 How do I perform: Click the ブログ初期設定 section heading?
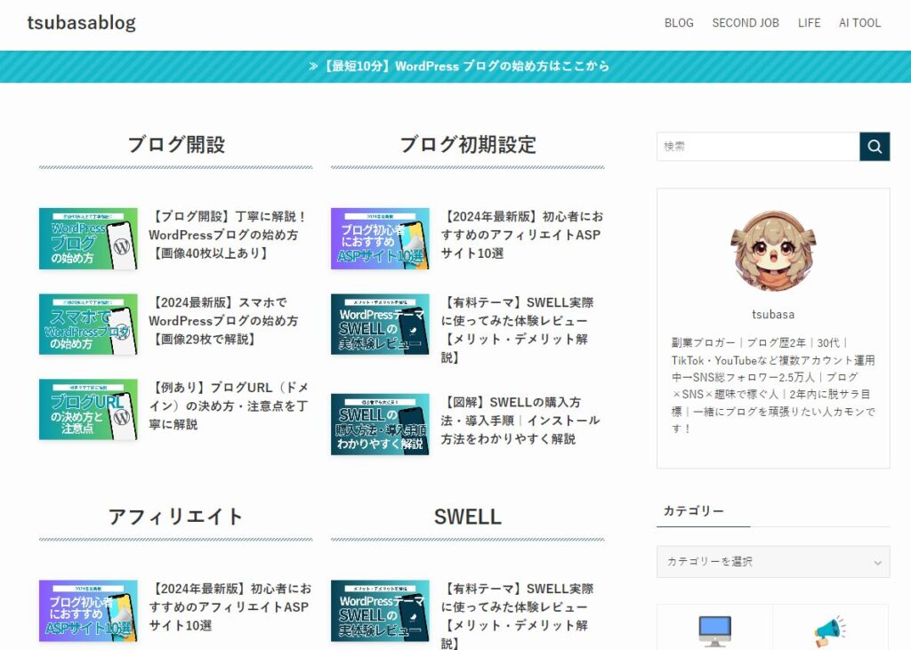pos(468,145)
